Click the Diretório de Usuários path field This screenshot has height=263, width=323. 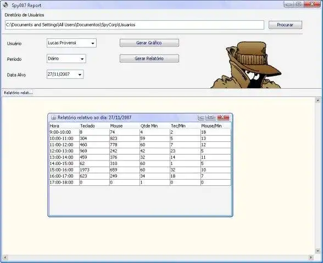click(x=135, y=25)
